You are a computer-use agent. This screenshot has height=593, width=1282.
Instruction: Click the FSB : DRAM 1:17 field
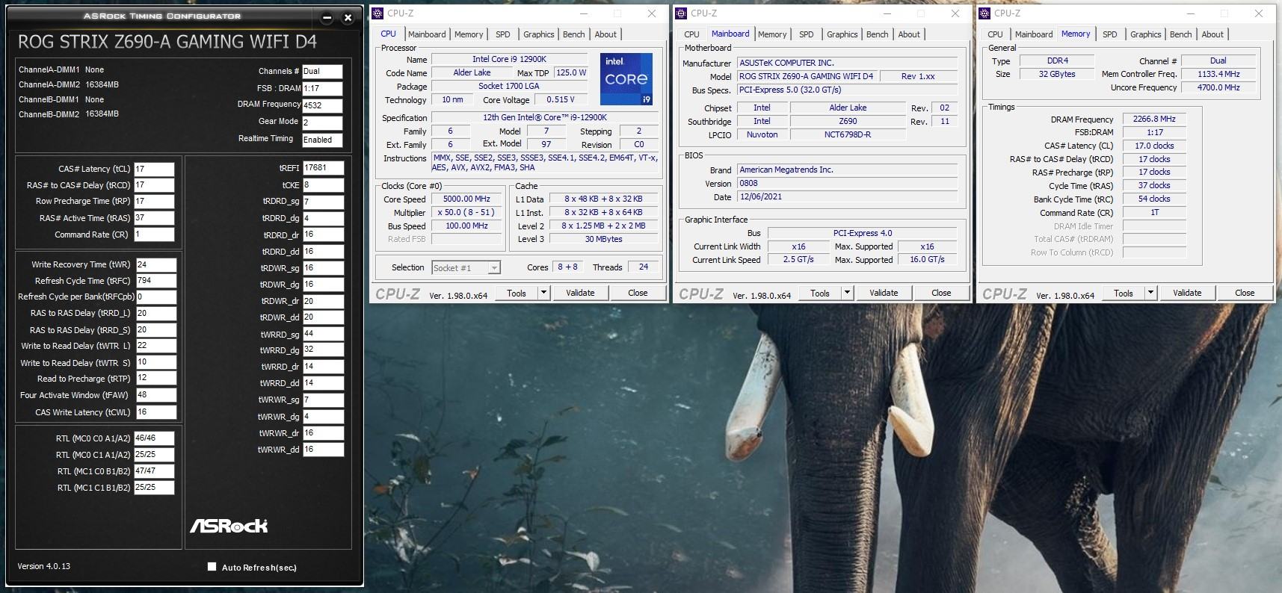click(x=322, y=88)
